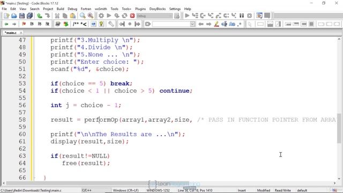Build and run icon

[117, 16]
